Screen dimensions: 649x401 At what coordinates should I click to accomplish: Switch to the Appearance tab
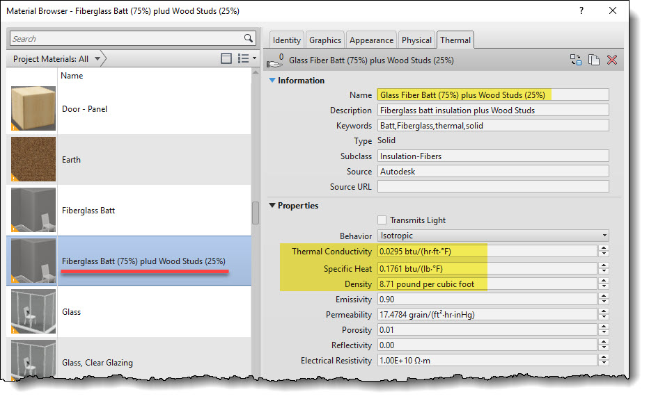point(371,40)
